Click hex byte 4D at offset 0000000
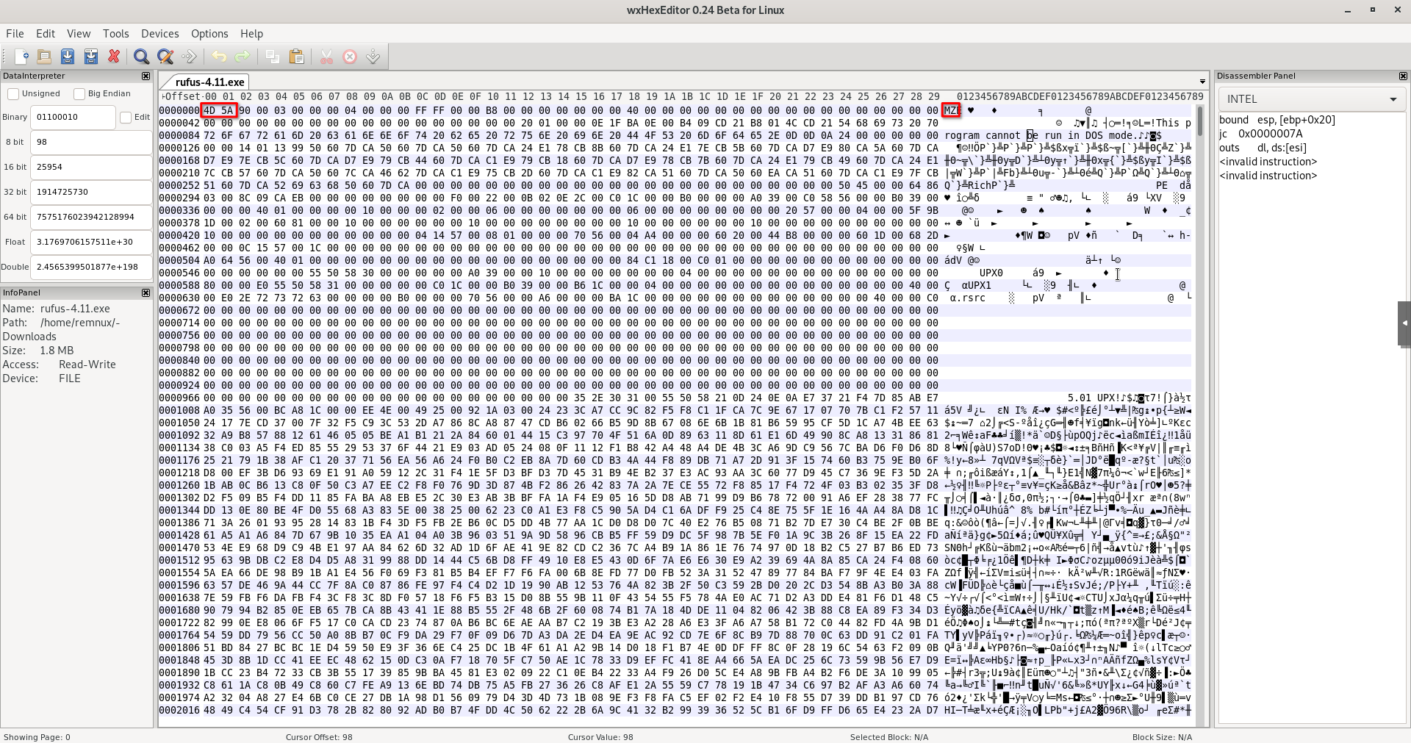The image size is (1411, 743). pyautogui.click(x=210, y=110)
